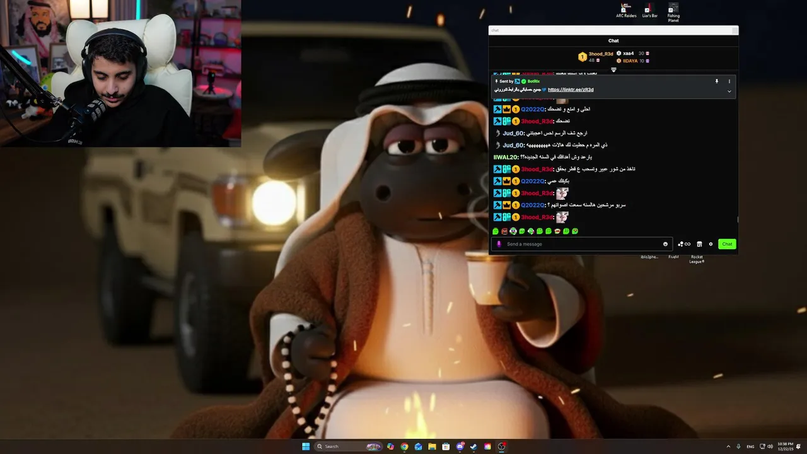807x454 pixels.
Task: Open the Rocket League desktop shortcut
Action: (x=697, y=259)
